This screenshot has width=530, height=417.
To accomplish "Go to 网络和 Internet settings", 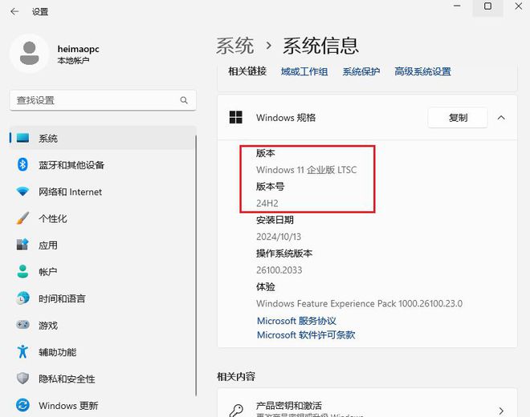I will (x=103, y=192).
